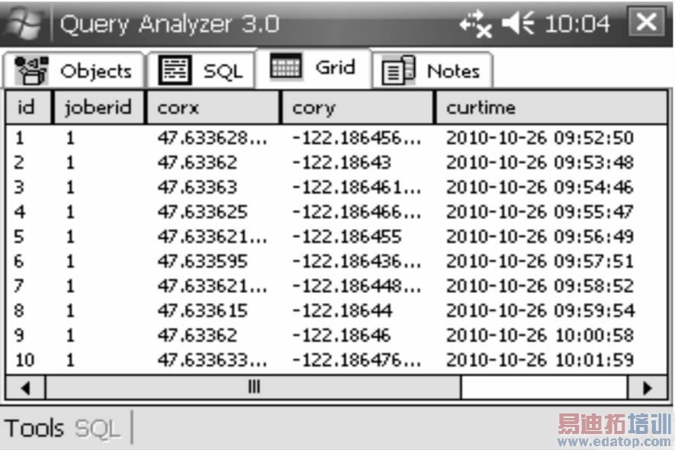This screenshot has width=675, height=450.
Task: Select the id cell 5
Action: pyautogui.click(x=19, y=236)
